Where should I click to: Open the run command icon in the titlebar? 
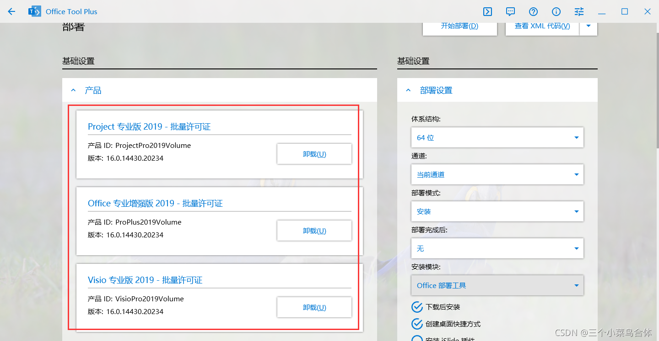487,11
